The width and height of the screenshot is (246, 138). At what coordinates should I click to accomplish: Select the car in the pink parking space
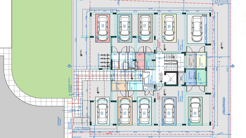tap(102, 28)
